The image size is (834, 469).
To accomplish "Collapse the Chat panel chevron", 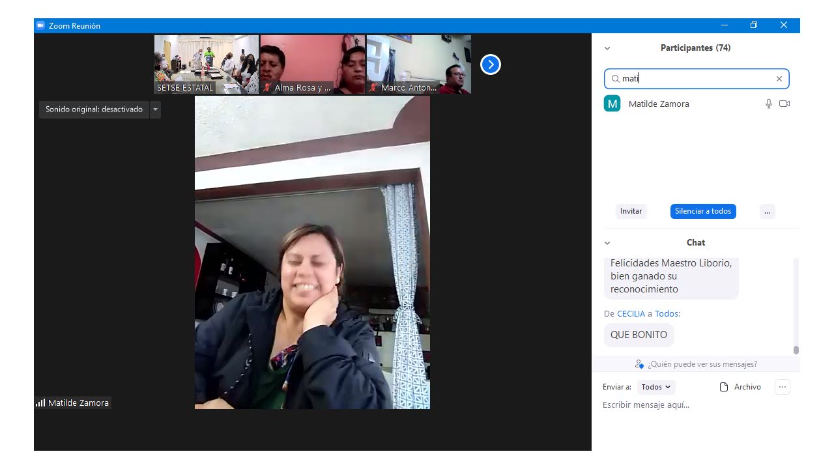I will [607, 243].
